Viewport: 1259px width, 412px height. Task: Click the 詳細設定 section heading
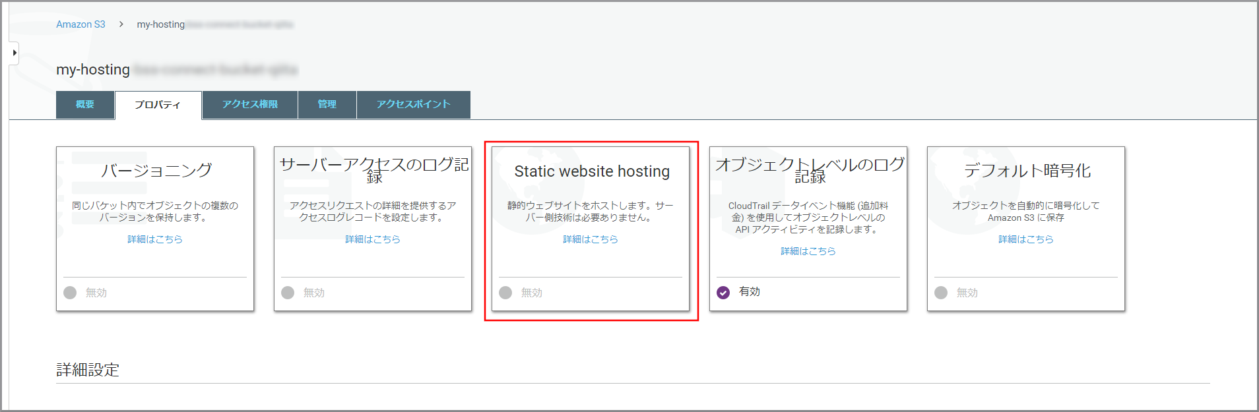point(88,370)
